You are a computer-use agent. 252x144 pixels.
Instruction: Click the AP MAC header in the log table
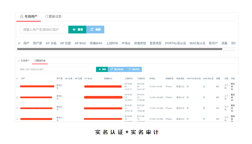pos(88,78)
